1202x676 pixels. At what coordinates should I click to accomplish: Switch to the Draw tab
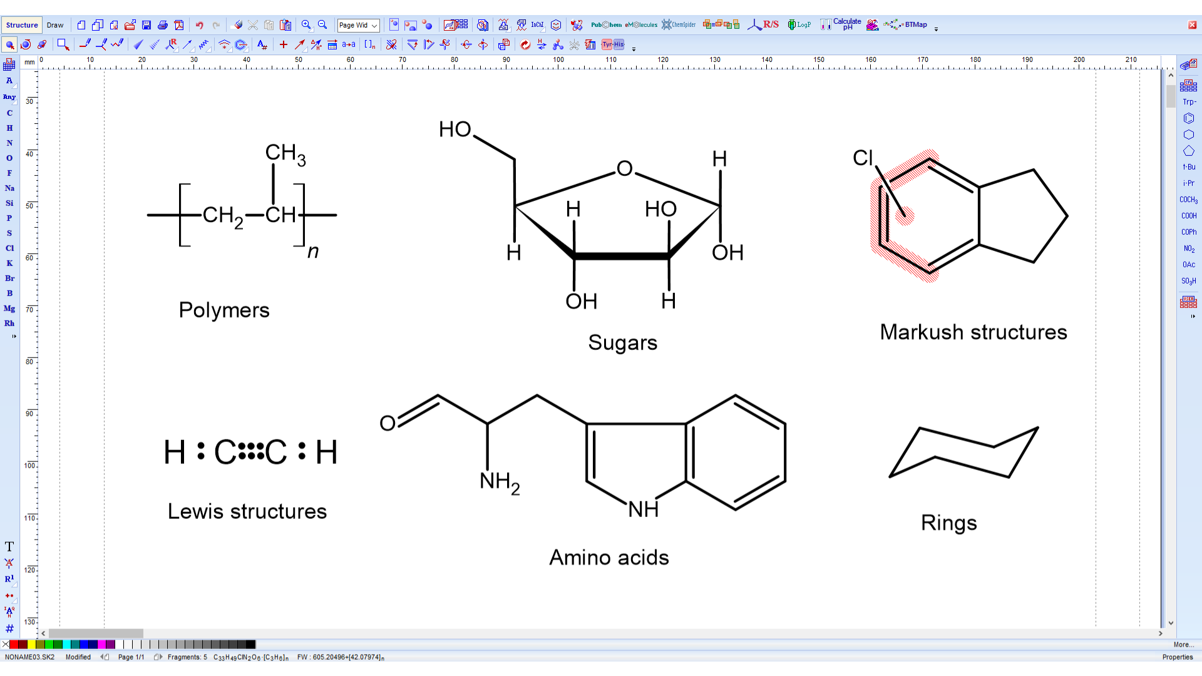click(55, 25)
